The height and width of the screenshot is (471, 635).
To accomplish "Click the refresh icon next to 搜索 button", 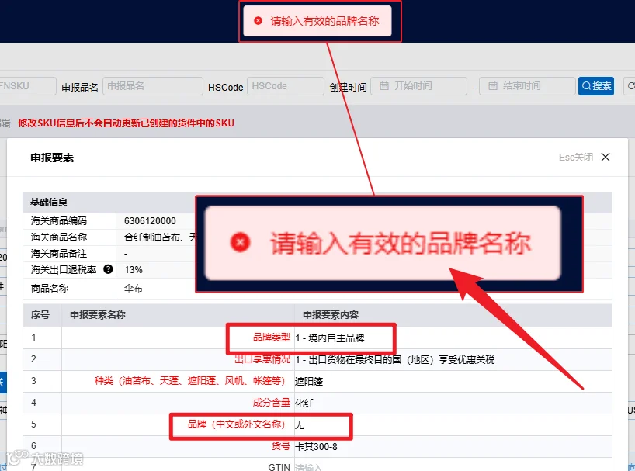I will (630, 86).
